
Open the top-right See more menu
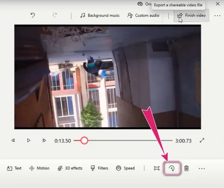point(217,16)
